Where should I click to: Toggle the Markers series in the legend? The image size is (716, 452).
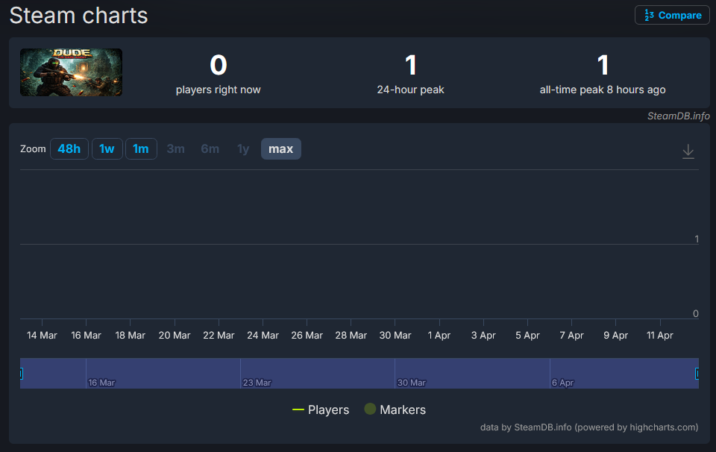[x=395, y=409]
